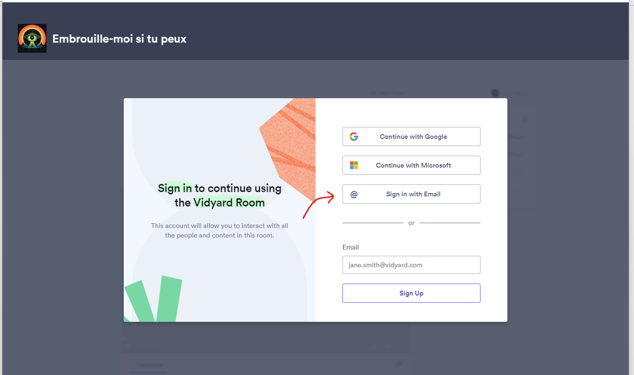The height and width of the screenshot is (375, 634).
Task: Click the Microsoft four-square logo icon
Action: coord(354,165)
